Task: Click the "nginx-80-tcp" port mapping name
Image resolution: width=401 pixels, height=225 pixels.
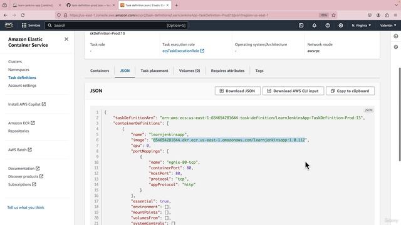Action: 182,162
